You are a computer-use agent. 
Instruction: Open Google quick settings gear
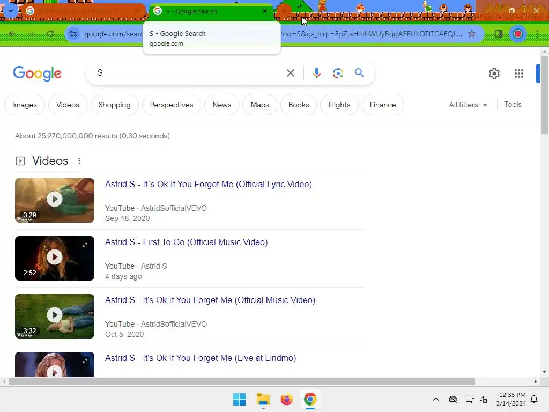pyautogui.click(x=494, y=73)
